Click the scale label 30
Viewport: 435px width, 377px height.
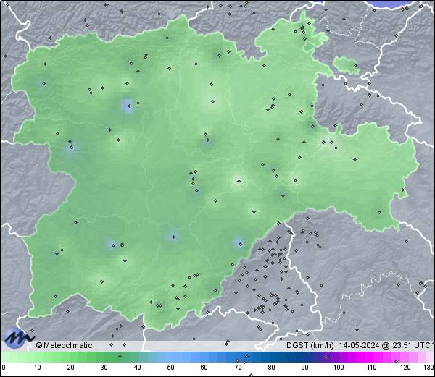click(x=104, y=368)
